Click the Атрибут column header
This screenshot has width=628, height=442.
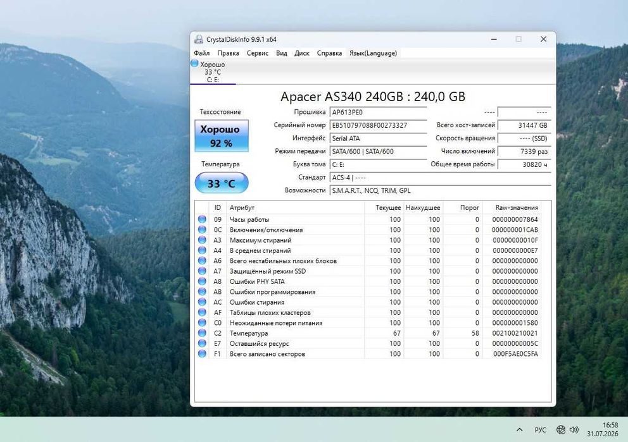pos(296,207)
